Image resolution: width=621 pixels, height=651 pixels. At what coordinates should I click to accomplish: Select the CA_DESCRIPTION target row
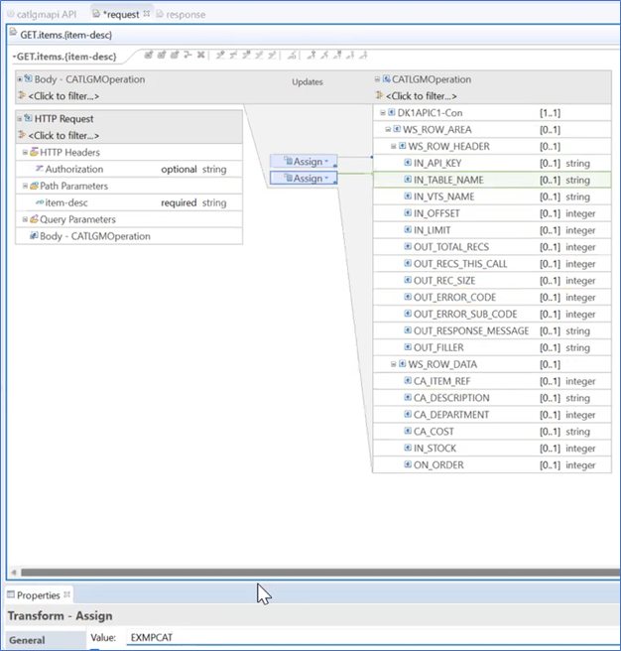[492, 398]
